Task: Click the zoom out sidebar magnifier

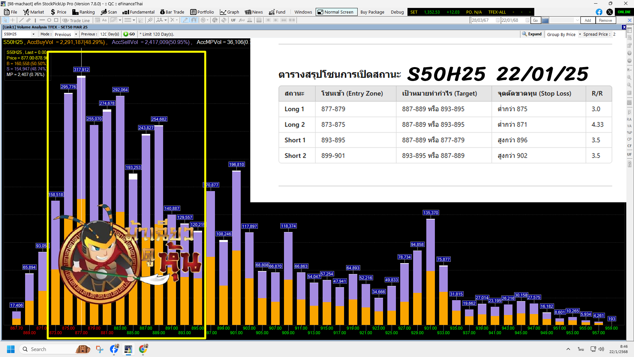Action: [629, 85]
